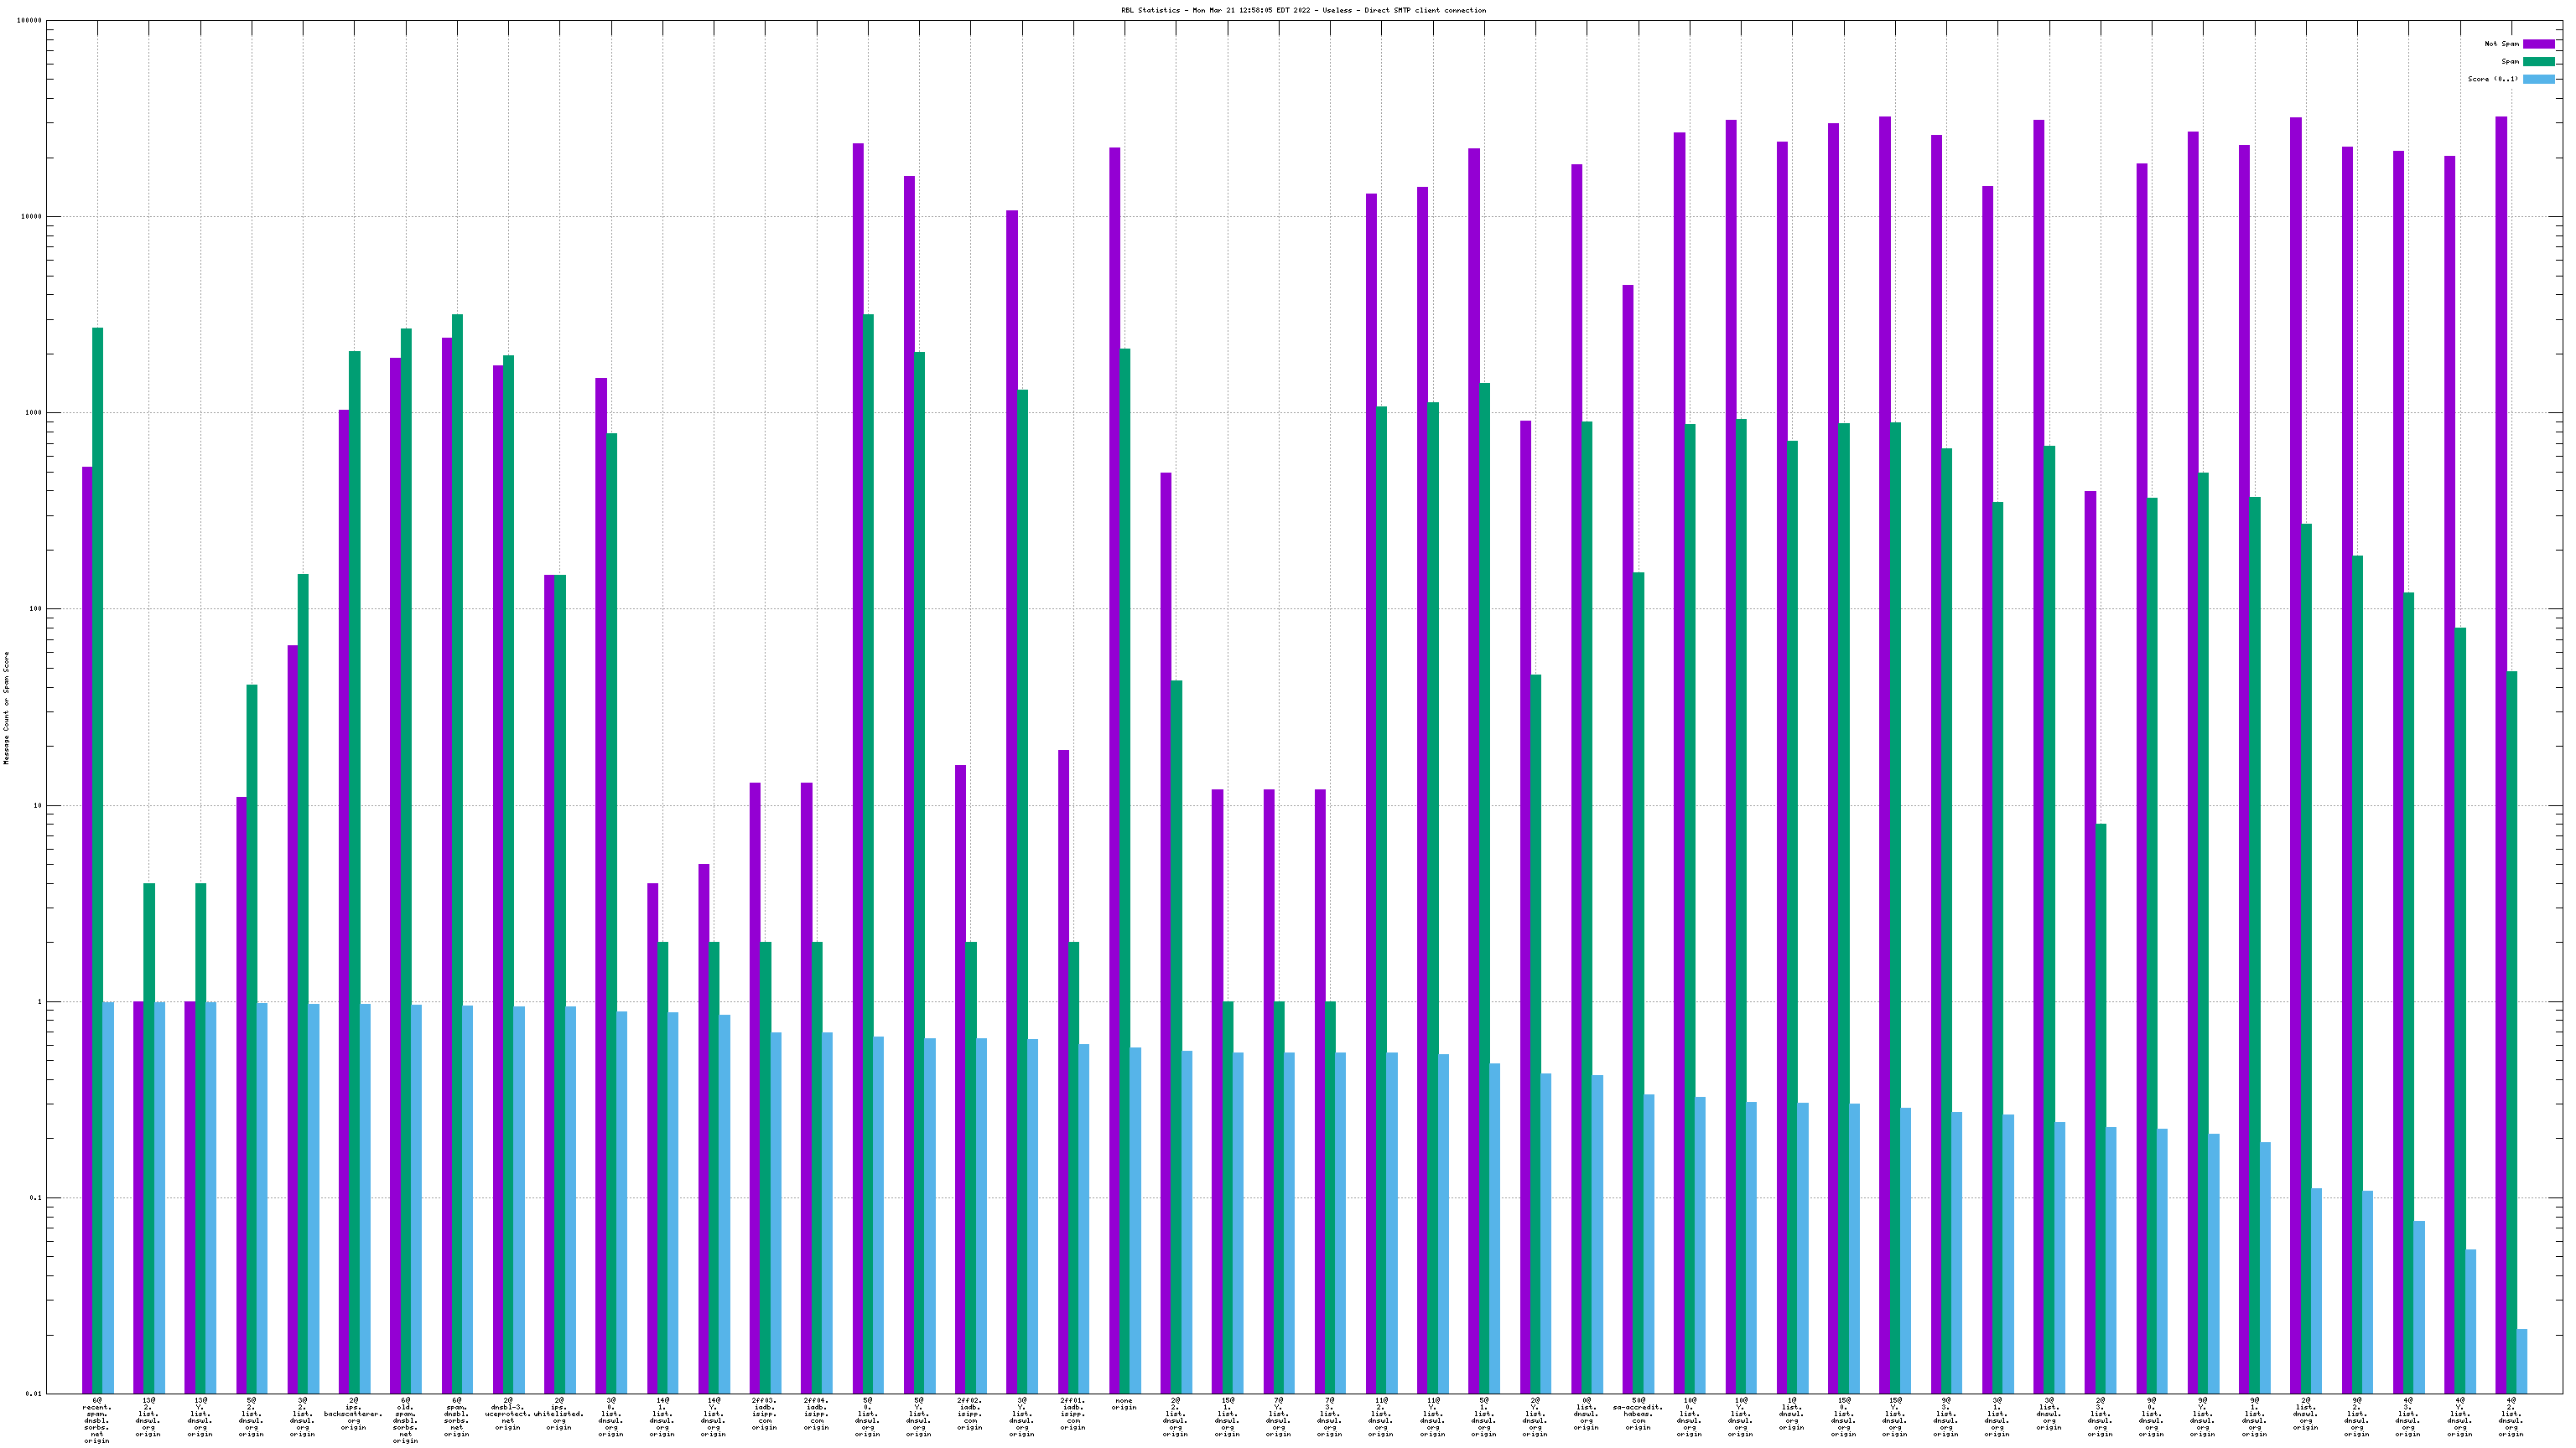Click the purple bar for sa-accredit.habeas.com

(x=1627, y=839)
